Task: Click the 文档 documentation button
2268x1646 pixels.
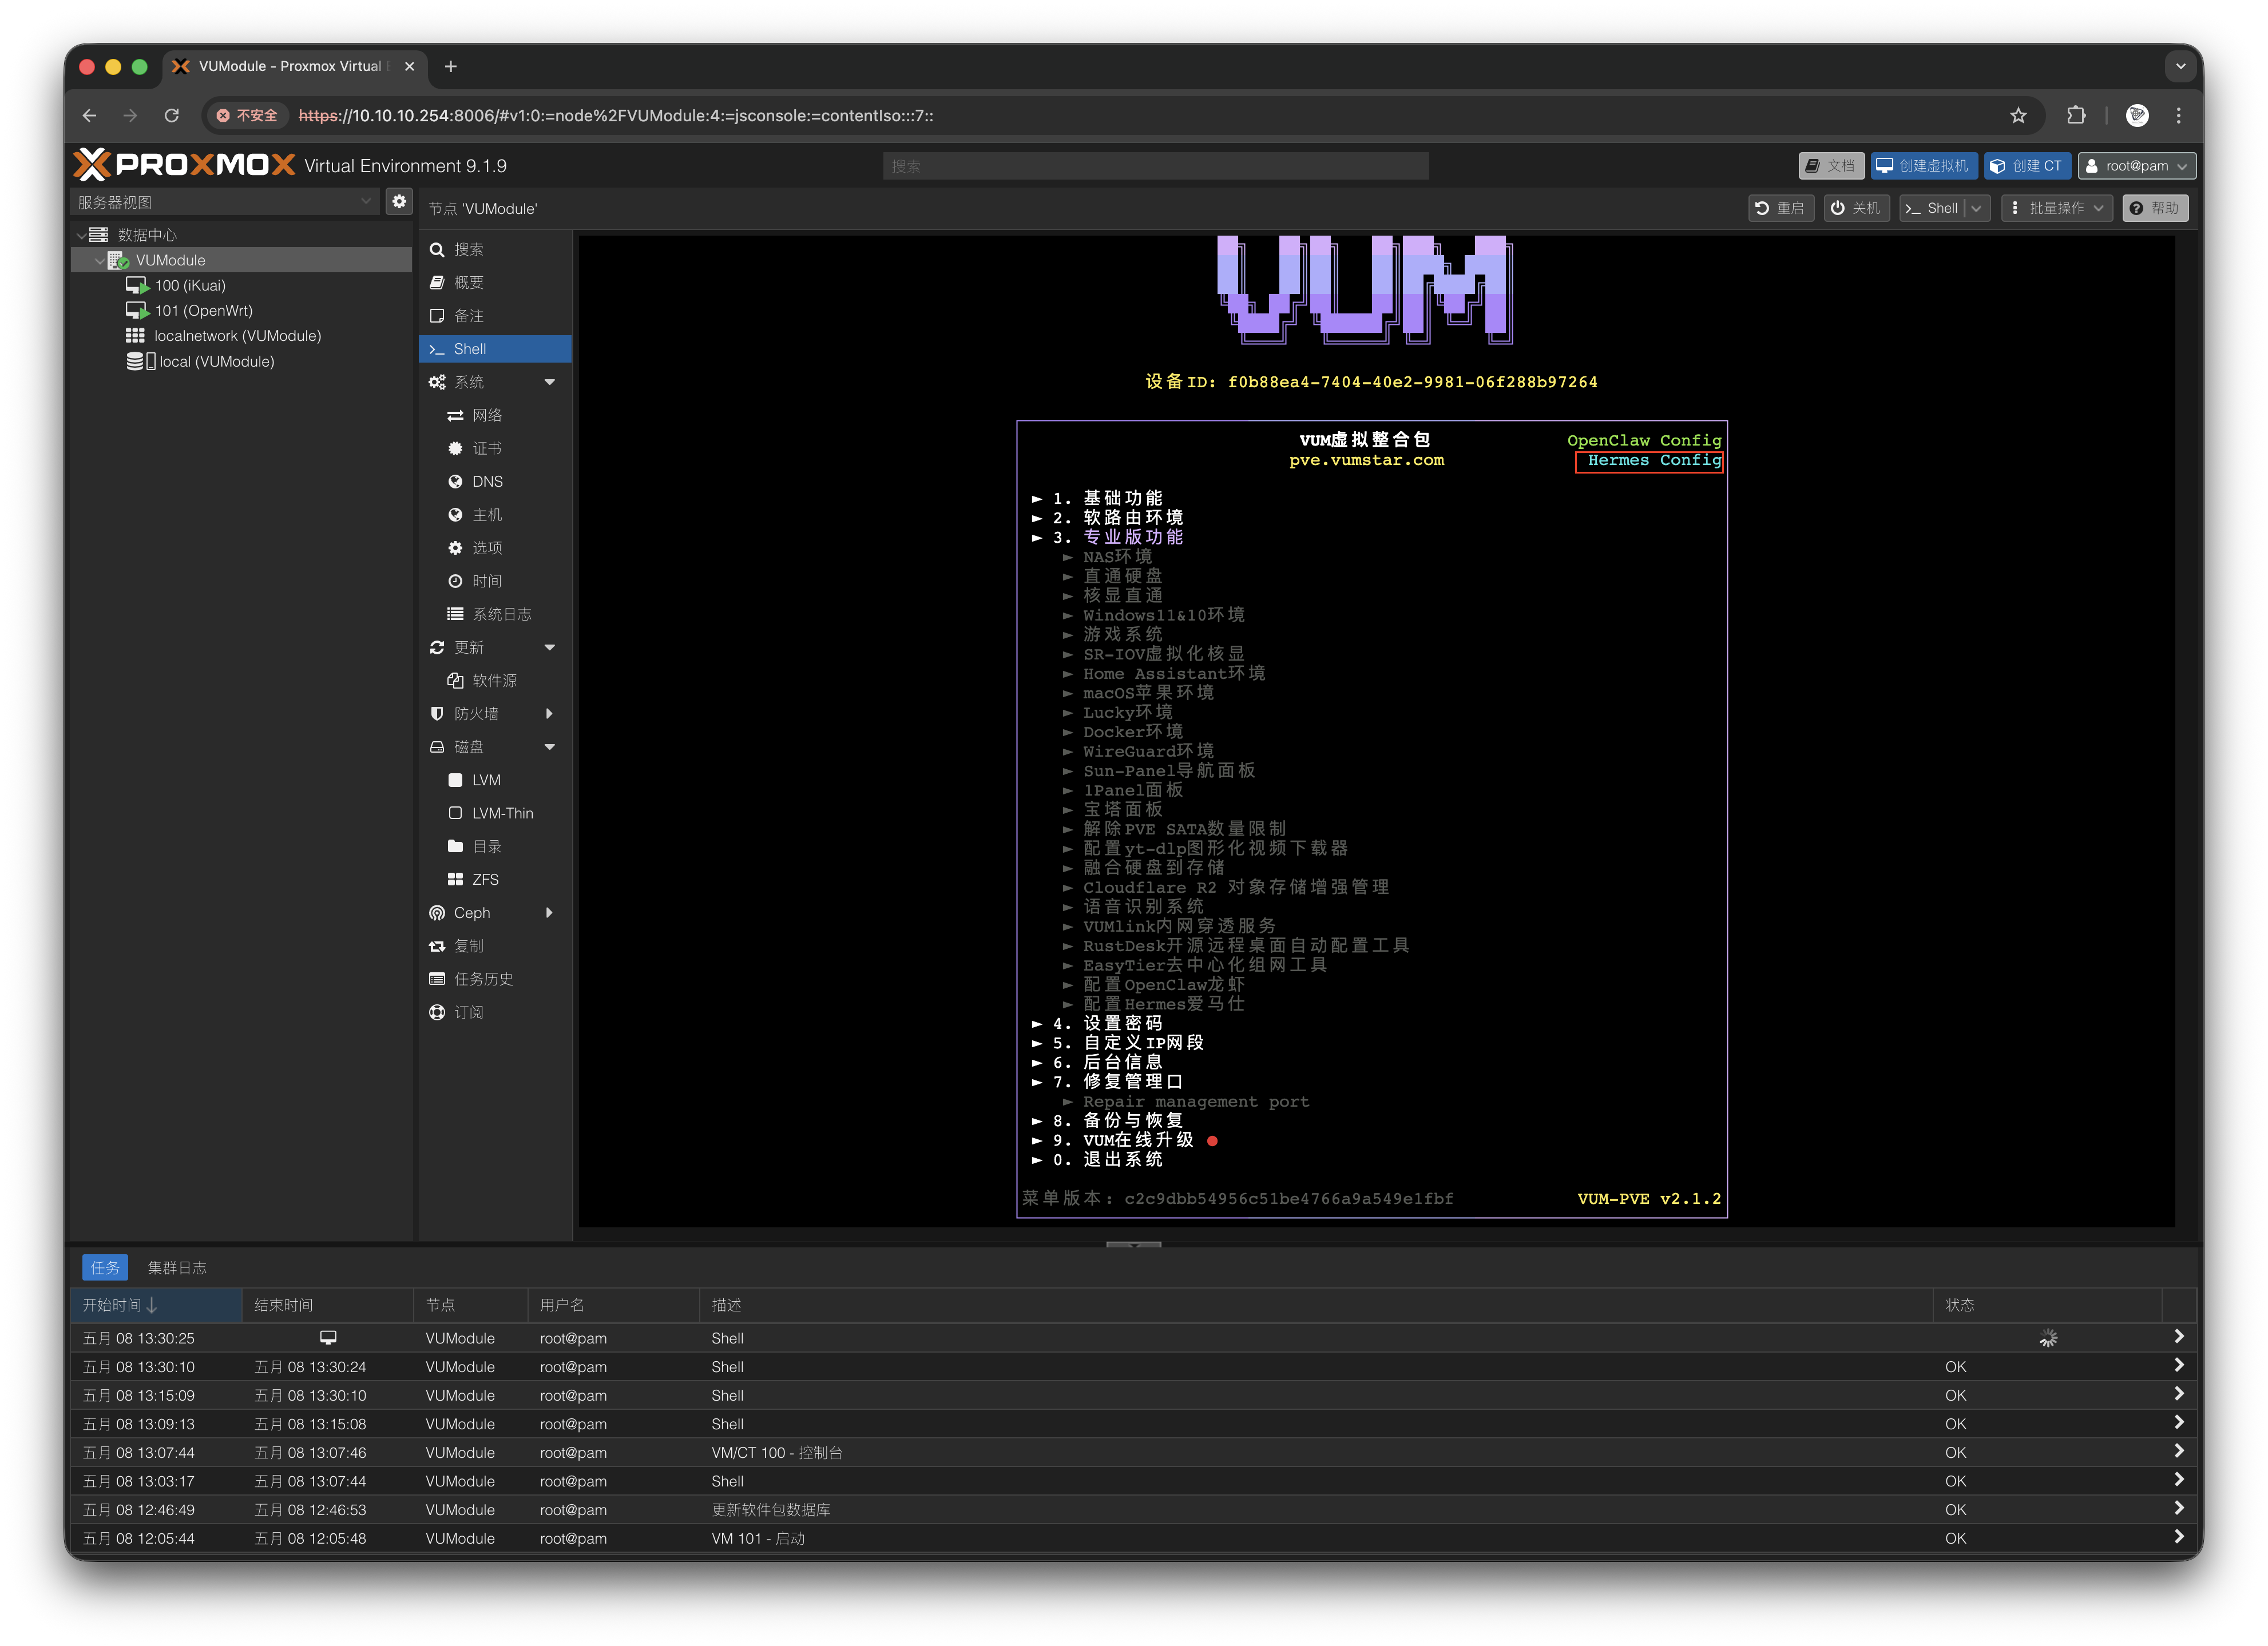Action: point(1831,166)
